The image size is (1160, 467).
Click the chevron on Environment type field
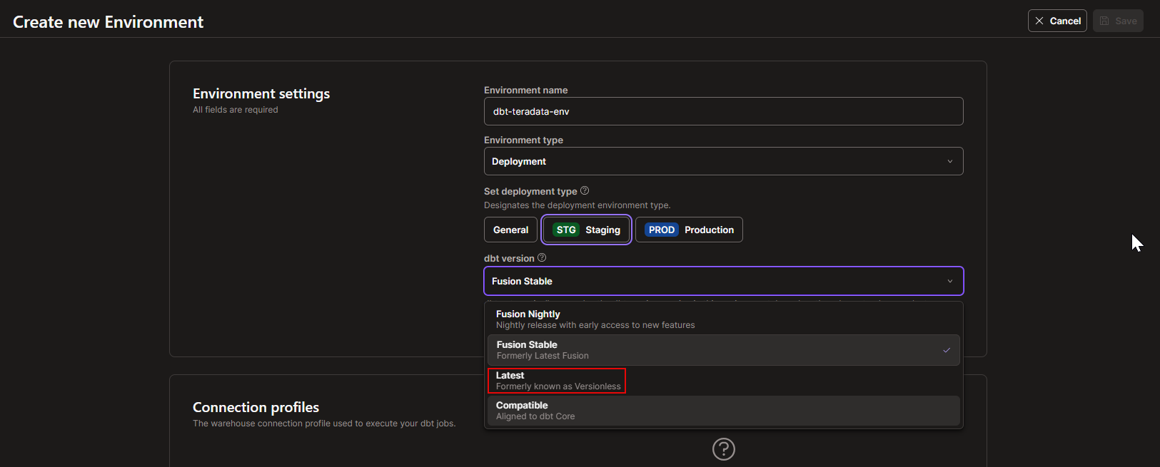(x=950, y=161)
